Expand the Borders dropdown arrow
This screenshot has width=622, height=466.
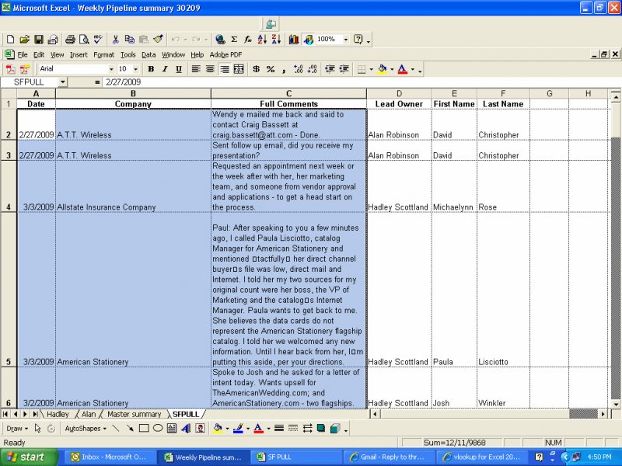[x=372, y=69]
